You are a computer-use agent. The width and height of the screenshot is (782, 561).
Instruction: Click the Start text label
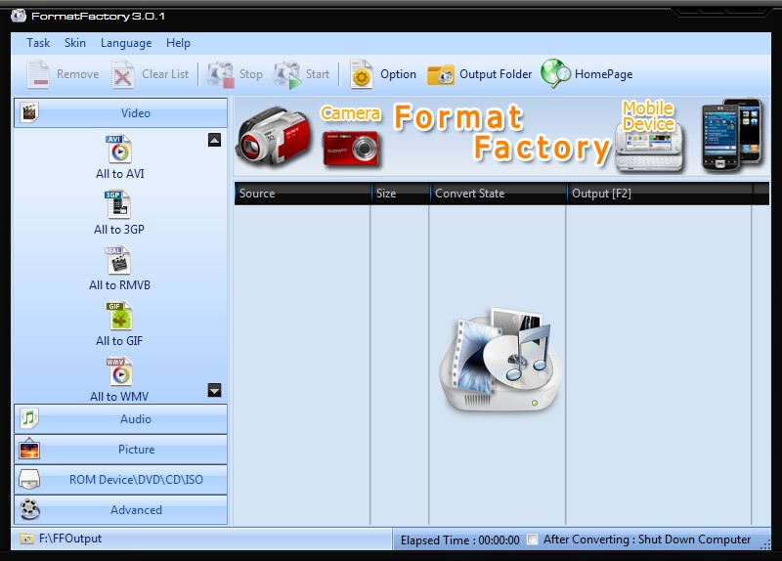(x=318, y=74)
